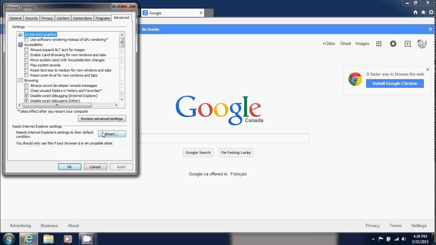The width and height of the screenshot is (436, 245).
Task: Open the Google apps grid icon
Action: (379, 44)
